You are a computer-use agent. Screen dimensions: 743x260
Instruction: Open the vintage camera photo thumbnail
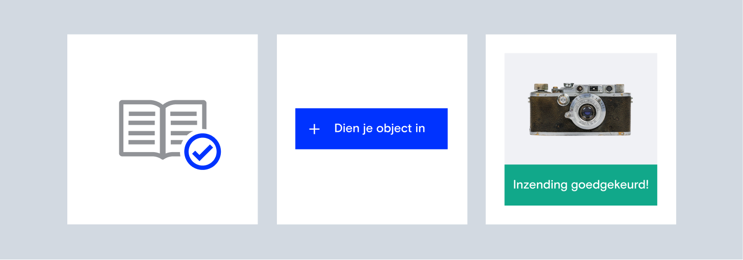pos(580,109)
